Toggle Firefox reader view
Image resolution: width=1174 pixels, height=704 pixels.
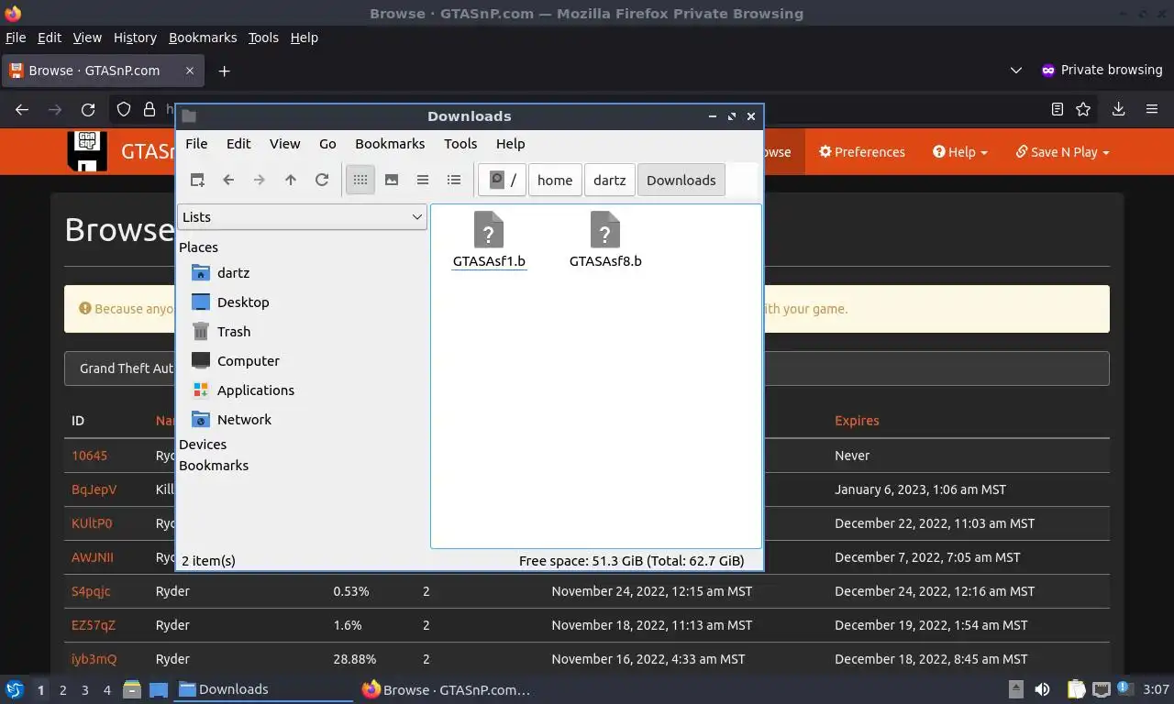pos(1058,109)
